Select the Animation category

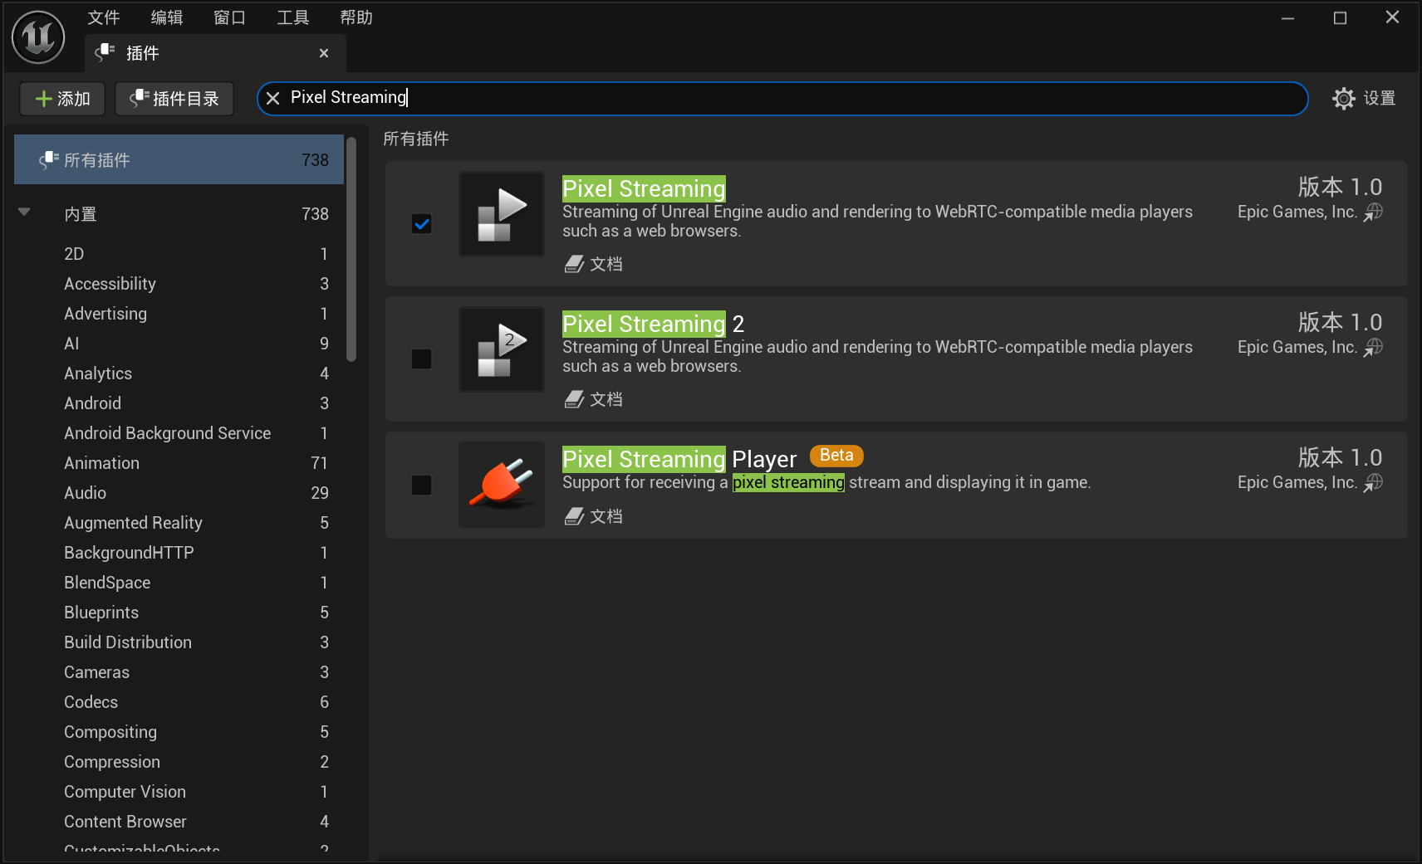click(179, 463)
